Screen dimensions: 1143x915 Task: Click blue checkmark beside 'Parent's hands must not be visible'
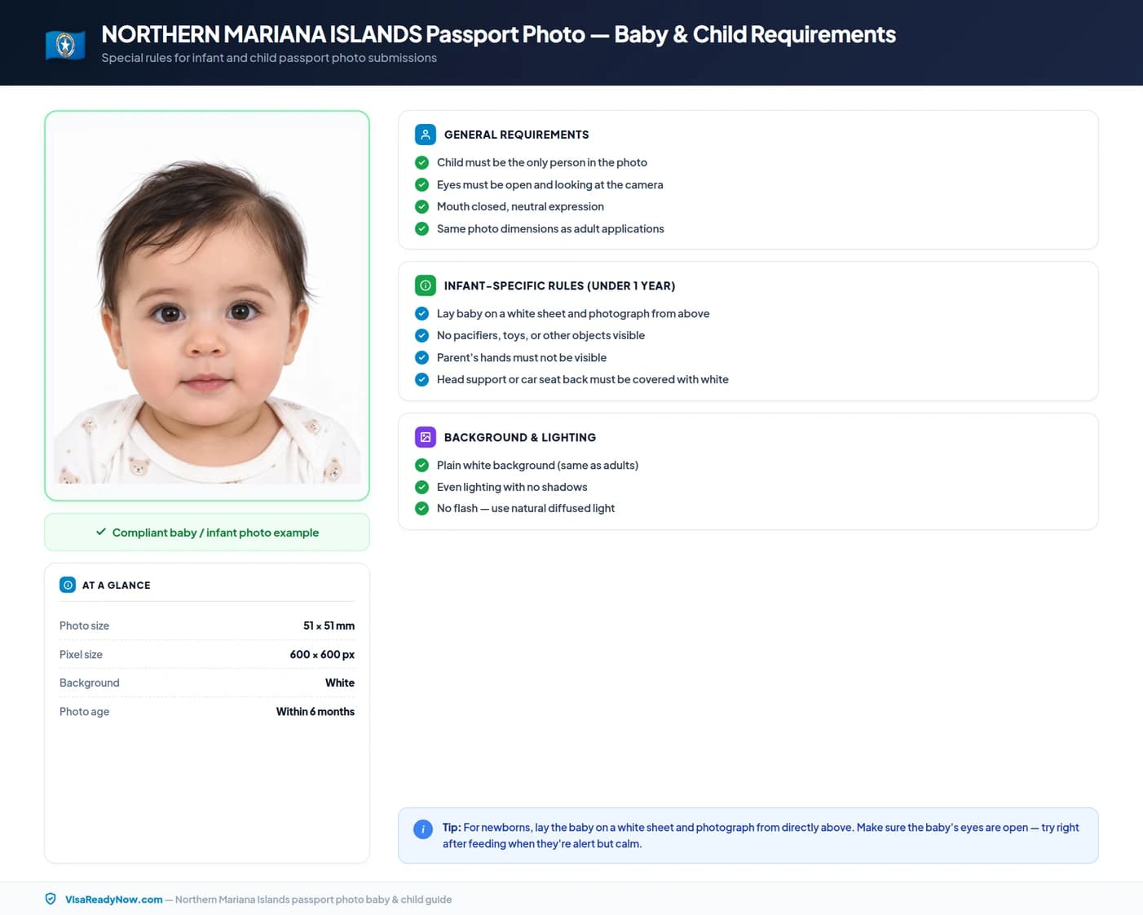coord(421,357)
